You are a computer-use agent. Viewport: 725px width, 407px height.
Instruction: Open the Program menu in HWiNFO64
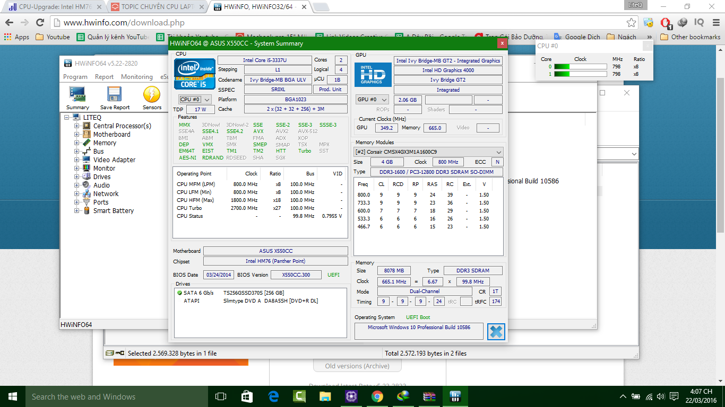75,77
